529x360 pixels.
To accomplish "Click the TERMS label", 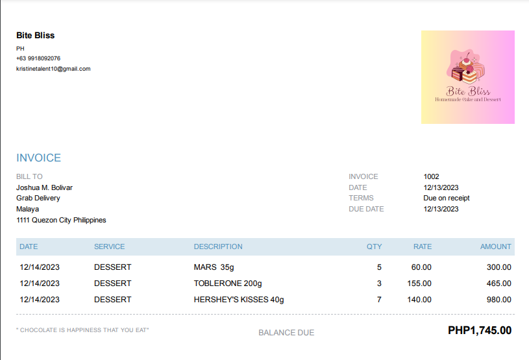I will pos(361,198).
